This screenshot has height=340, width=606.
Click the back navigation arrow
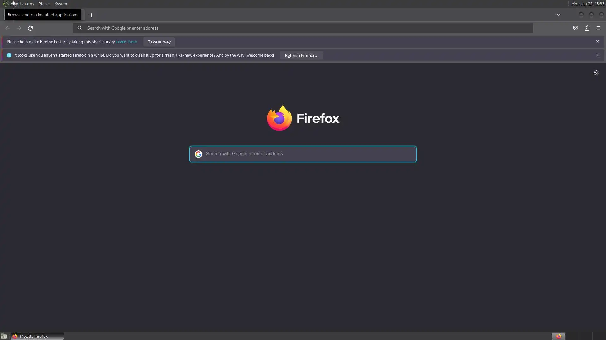[8, 28]
